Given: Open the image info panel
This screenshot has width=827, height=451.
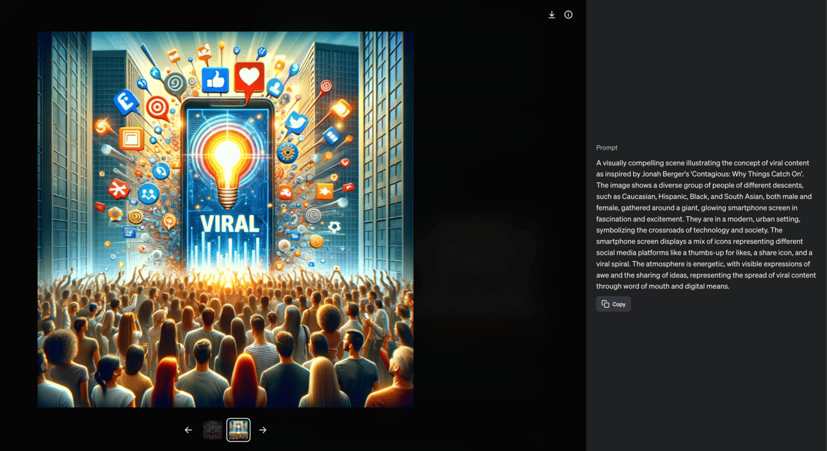Looking at the screenshot, I should (x=568, y=15).
